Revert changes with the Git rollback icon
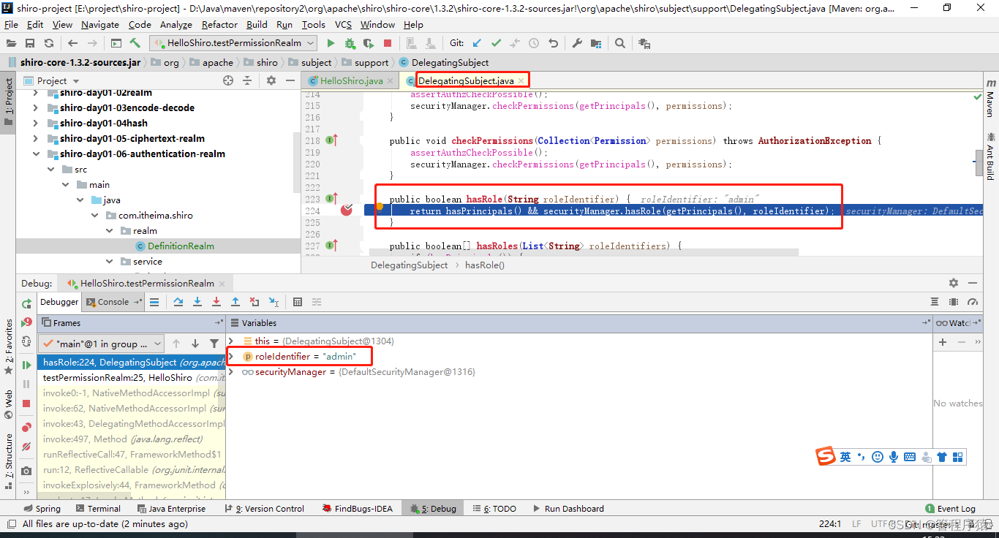 pos(553,44)
